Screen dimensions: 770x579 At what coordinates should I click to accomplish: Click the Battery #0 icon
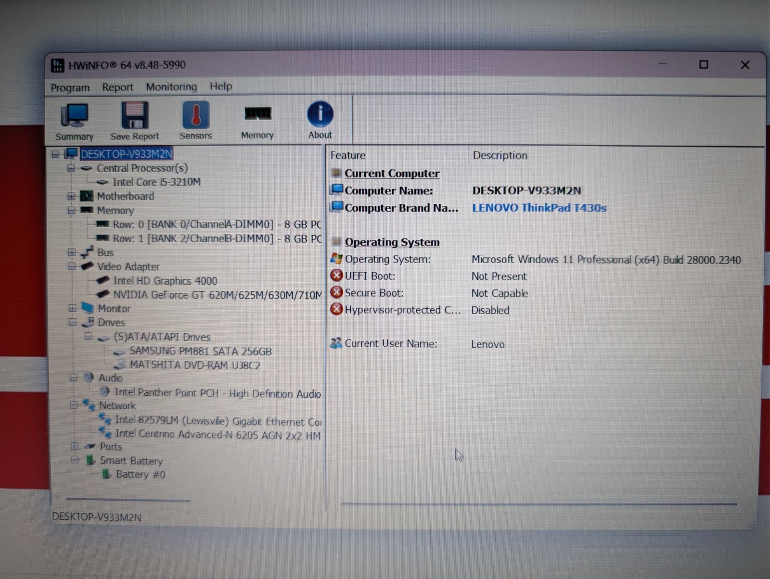(x=106, y=474)
